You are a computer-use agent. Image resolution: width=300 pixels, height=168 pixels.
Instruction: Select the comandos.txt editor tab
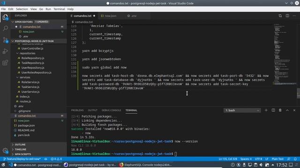(x=82, y=16)
